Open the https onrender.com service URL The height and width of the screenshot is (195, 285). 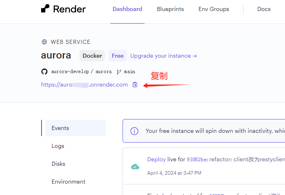pos(84,85)
